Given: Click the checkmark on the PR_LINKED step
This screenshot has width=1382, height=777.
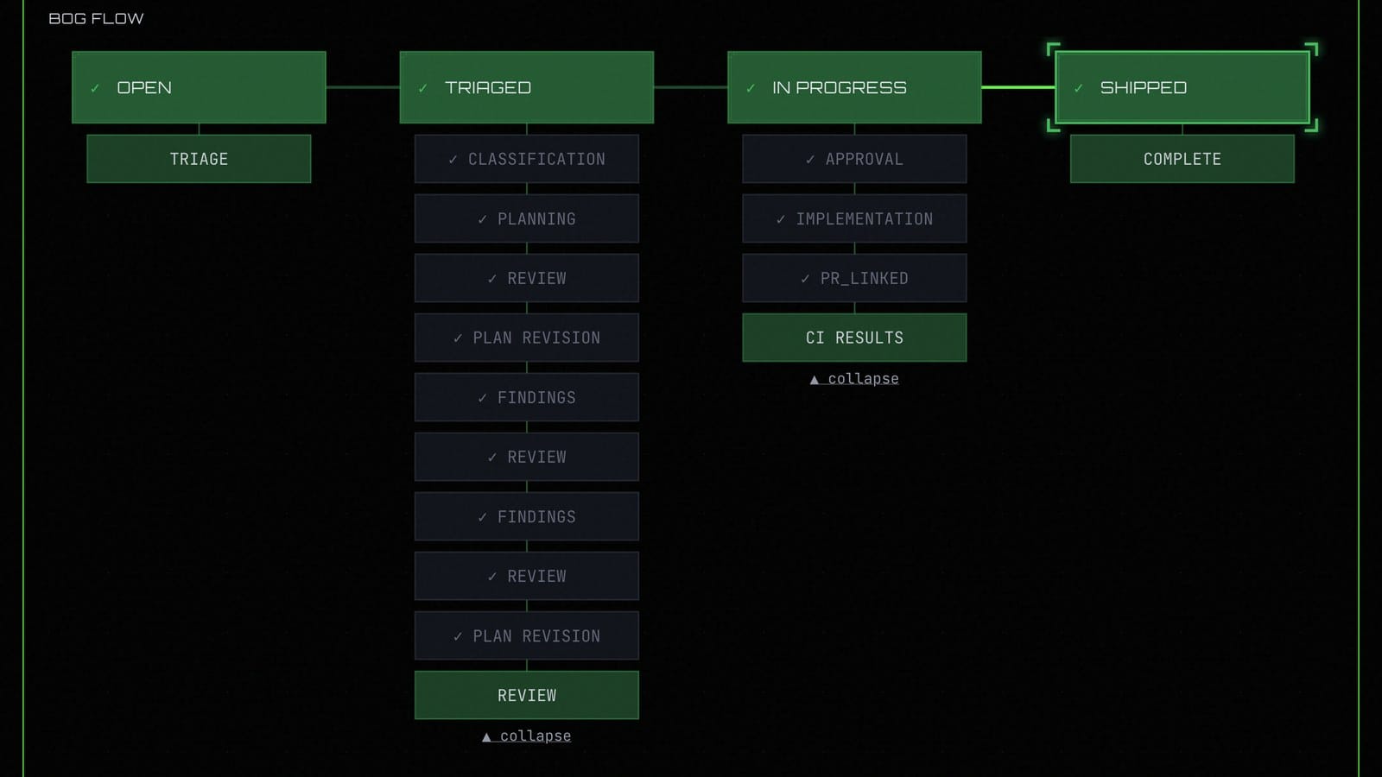Looking at the screenshot, I should point(803,278).
